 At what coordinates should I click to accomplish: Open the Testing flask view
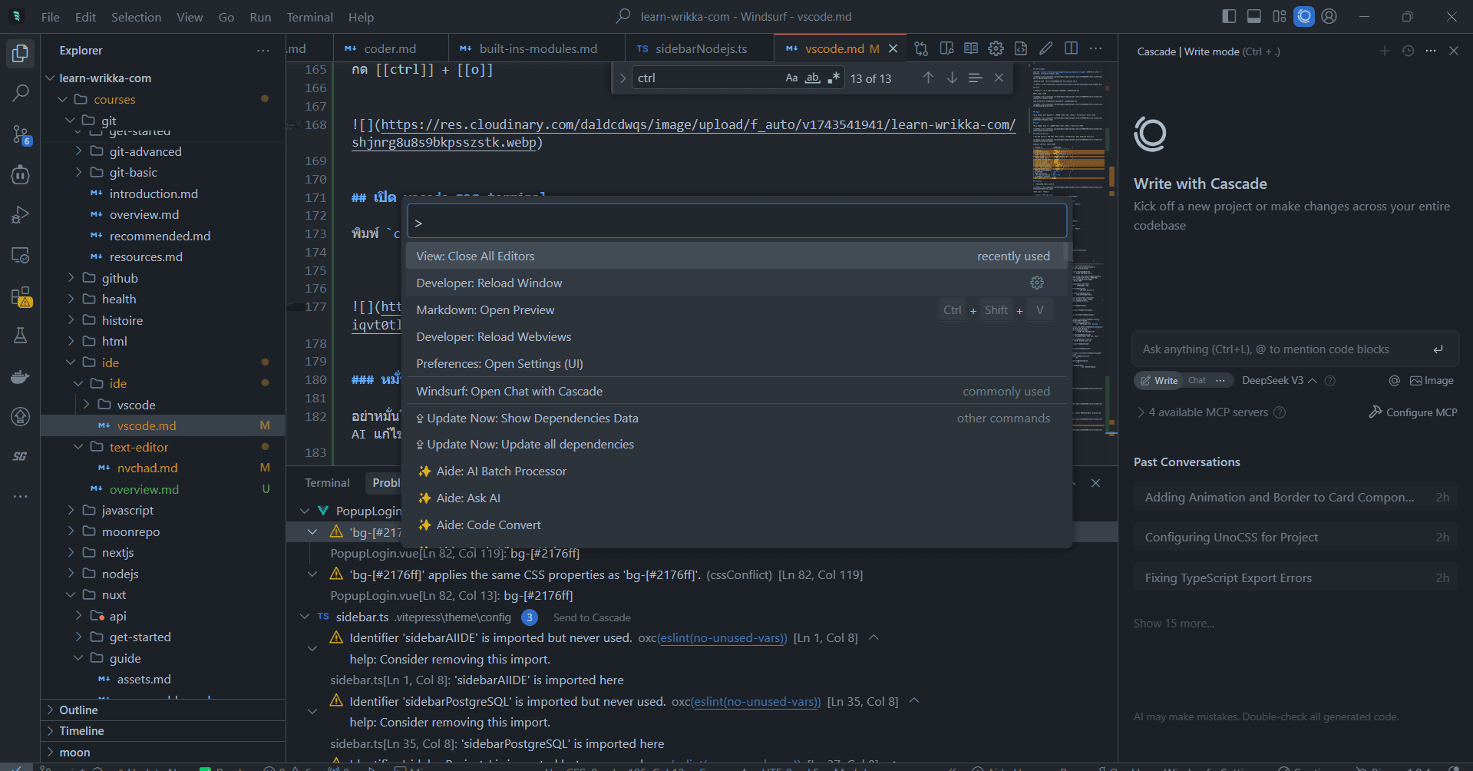click(x=21, y=336)
